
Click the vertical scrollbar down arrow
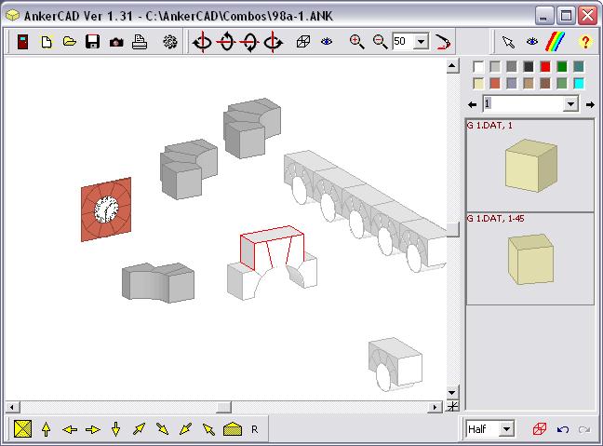tap(452, 393)
